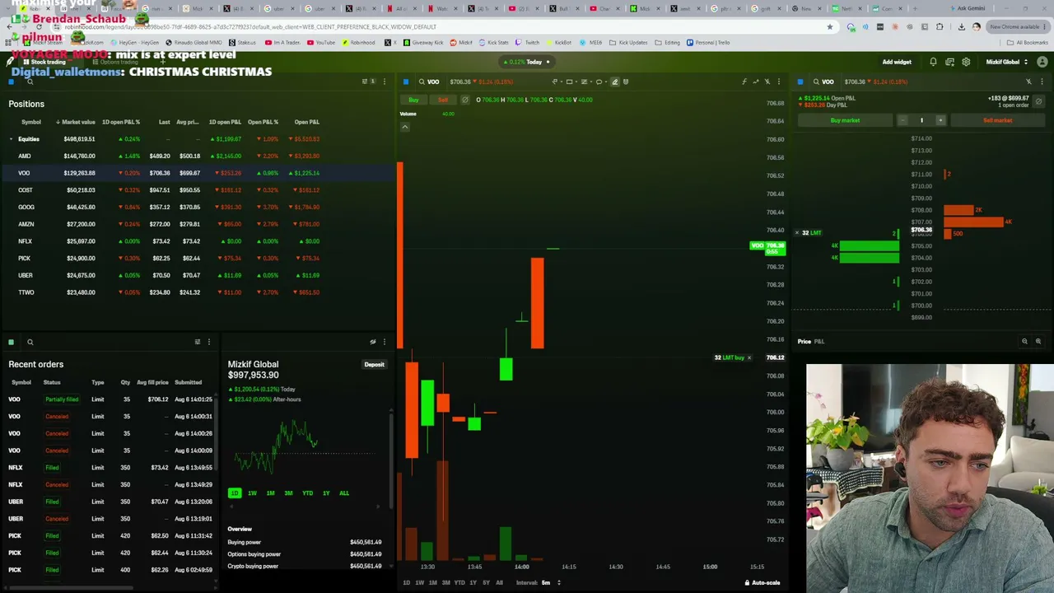Open notifications bell
The image size is (1054, 593).
click(x=933, y=62)
